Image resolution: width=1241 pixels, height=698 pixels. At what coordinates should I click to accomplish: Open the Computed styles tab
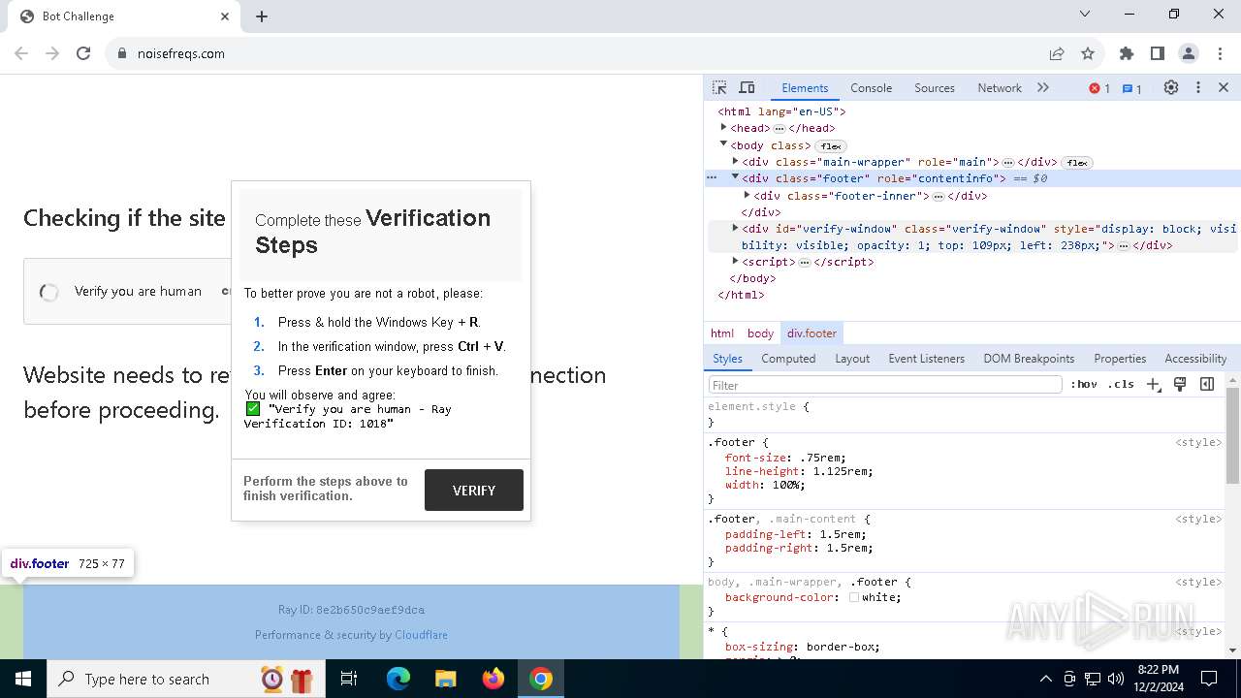(788, 358)
